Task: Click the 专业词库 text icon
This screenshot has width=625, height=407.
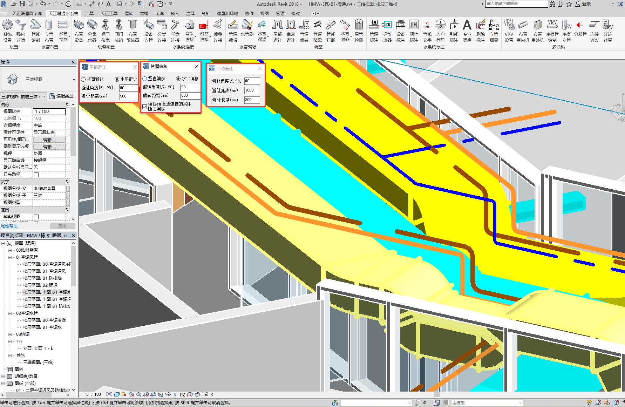Action: [x=467, y=25]
